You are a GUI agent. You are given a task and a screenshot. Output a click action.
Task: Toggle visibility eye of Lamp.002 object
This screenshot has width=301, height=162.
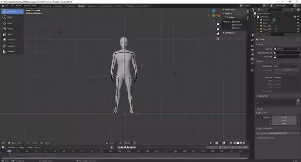coord(298,29)
